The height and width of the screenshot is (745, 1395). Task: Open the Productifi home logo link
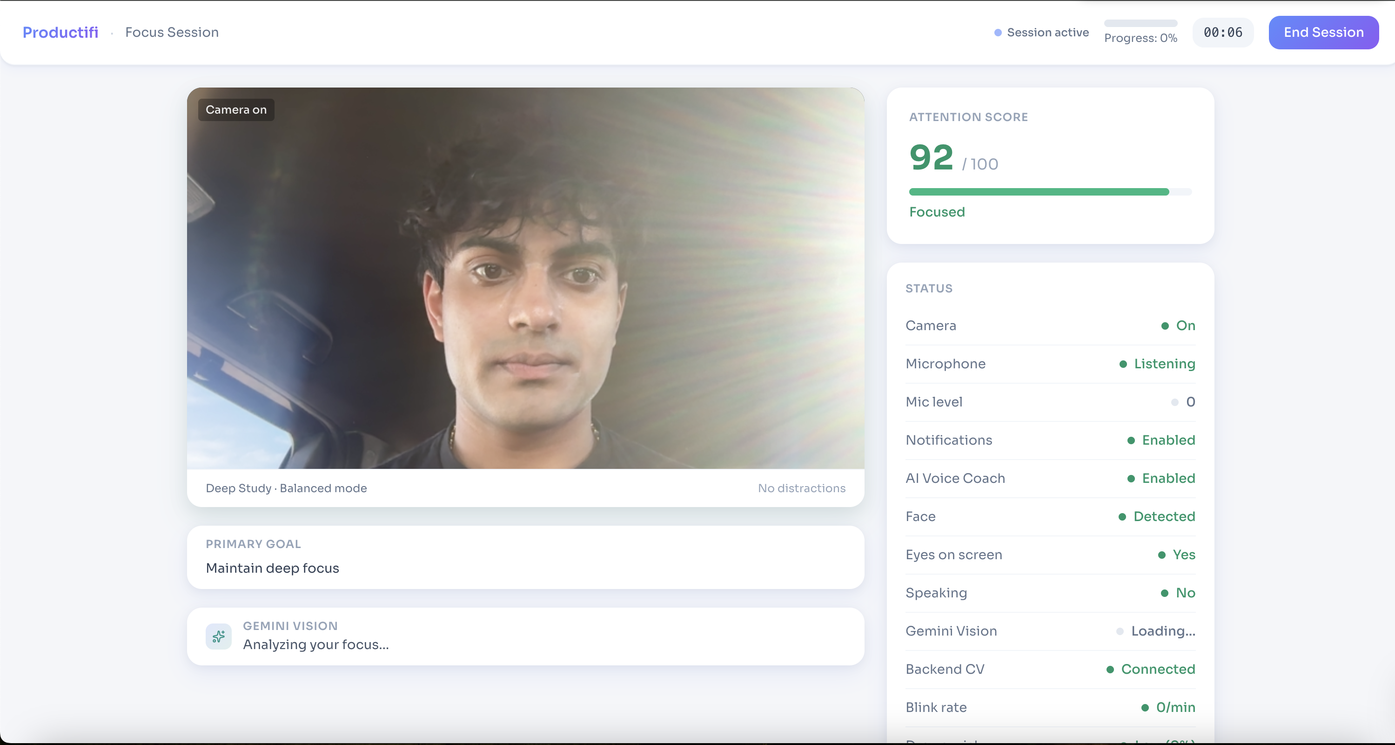60,33
